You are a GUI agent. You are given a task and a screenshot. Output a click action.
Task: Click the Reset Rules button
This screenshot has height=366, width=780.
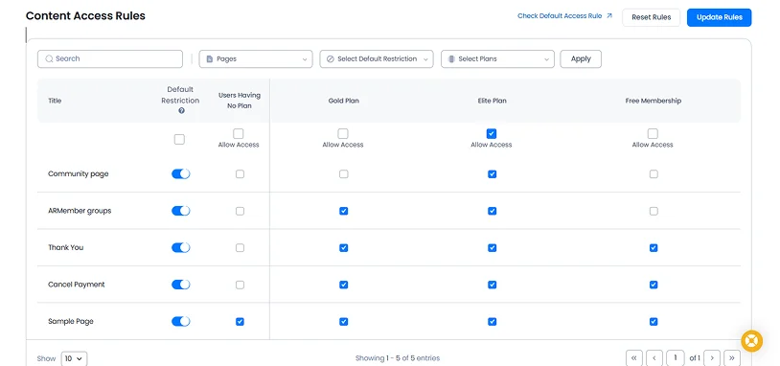tap(652, 17)
